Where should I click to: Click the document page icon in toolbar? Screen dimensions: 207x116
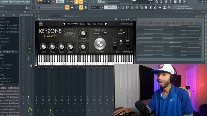(146, 7)
